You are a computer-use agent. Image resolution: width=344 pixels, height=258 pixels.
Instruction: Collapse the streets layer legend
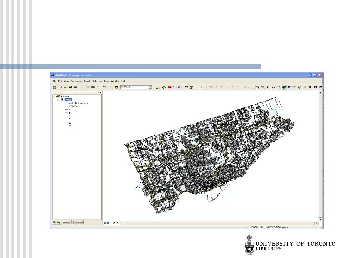[58, 99]
